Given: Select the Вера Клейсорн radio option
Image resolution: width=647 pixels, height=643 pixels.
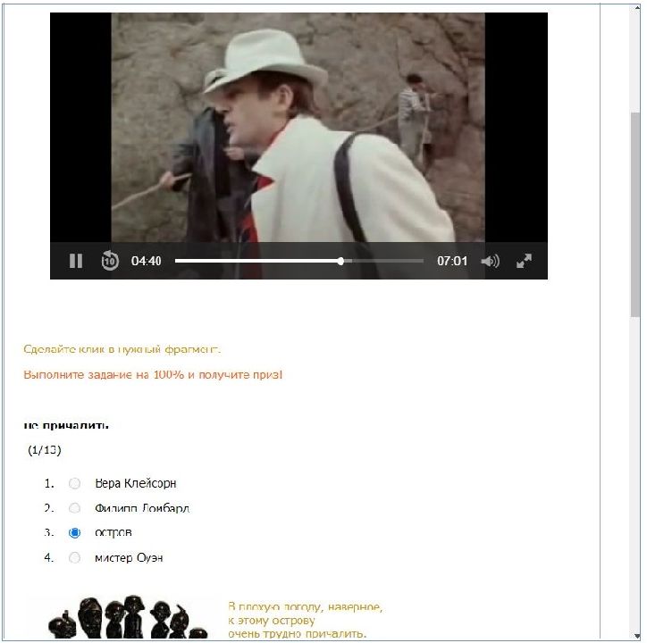Looking at the screenshot, I should (74, 483).
